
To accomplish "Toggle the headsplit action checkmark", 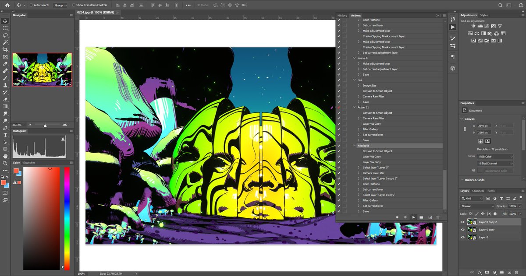I will point(339,146).
